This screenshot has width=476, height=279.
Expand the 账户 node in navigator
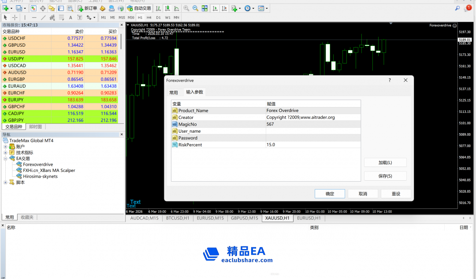[5, 147]
